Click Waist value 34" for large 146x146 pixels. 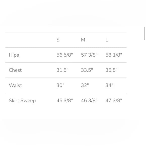tap(109, 85)
